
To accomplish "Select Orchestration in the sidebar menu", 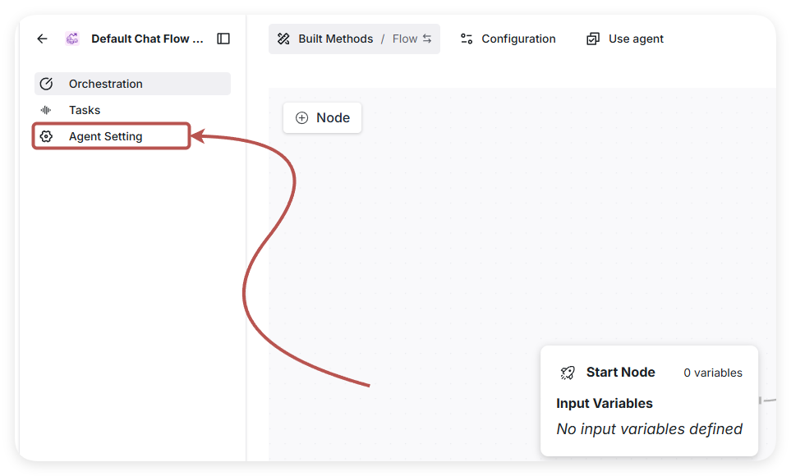I will pyautogui.click(x=106, y=84).
